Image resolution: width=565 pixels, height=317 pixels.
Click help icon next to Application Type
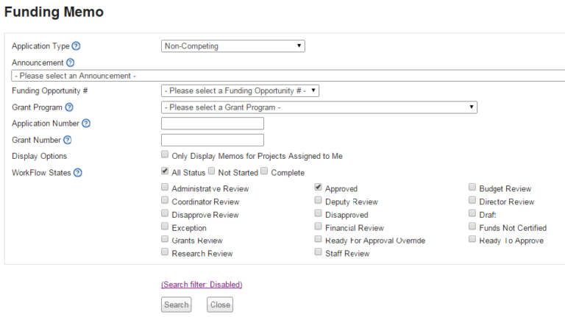76,46
